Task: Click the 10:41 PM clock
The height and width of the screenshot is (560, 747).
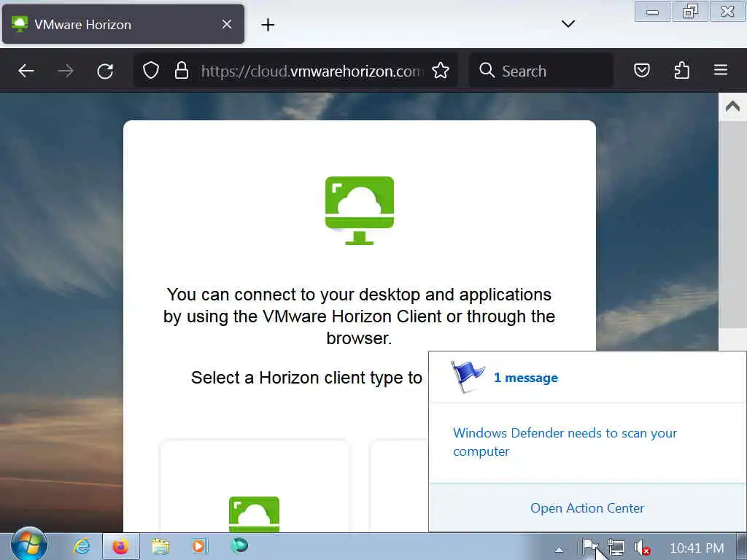Action: pos(697,548)
